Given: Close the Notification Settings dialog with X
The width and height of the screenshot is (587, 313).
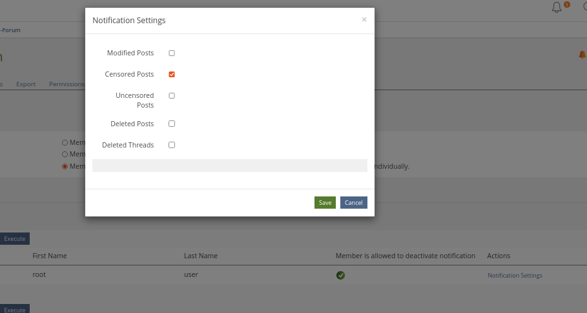Looking at the screenshot, I should coord(364,20).
